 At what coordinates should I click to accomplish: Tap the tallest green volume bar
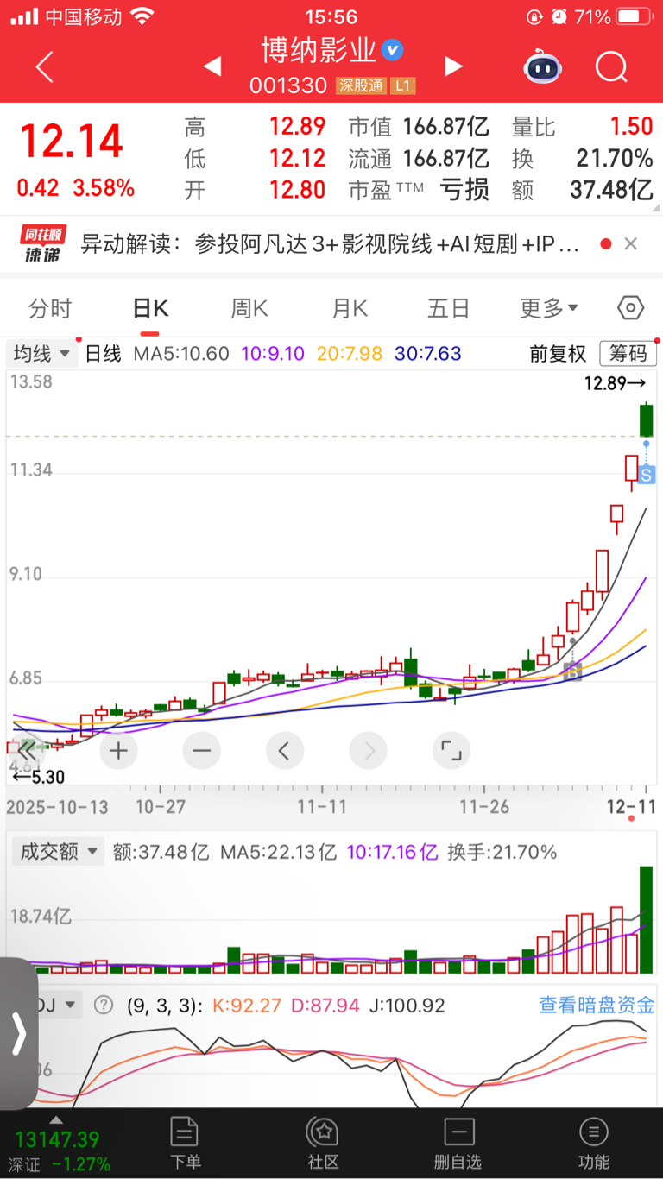tap(646, 920)
